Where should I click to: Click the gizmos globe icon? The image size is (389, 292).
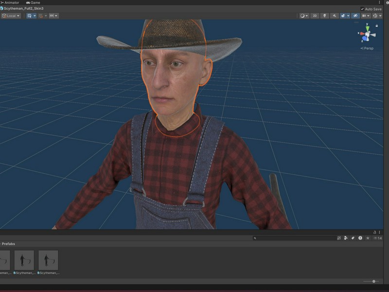(x=375, y=16)
